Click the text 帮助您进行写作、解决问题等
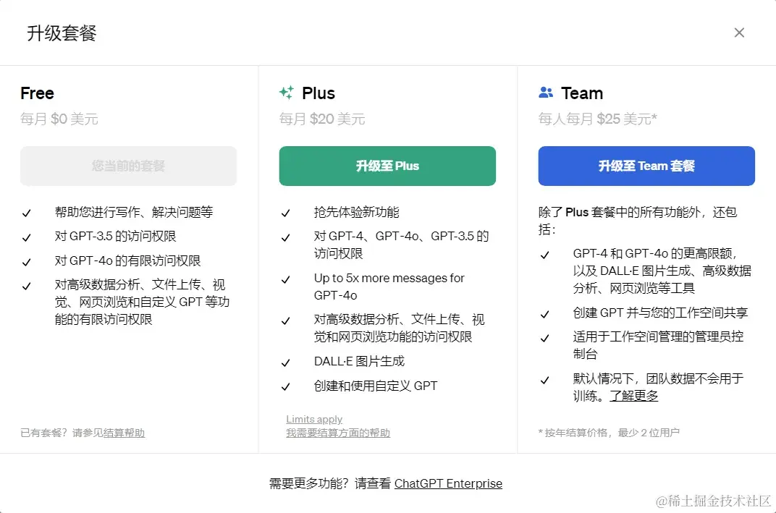 point(134,212)
